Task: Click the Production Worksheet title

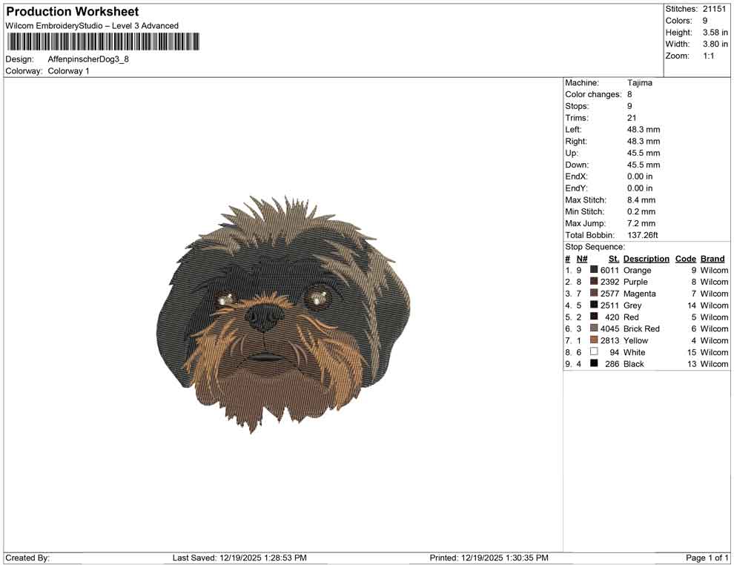Action: [72, 11]
